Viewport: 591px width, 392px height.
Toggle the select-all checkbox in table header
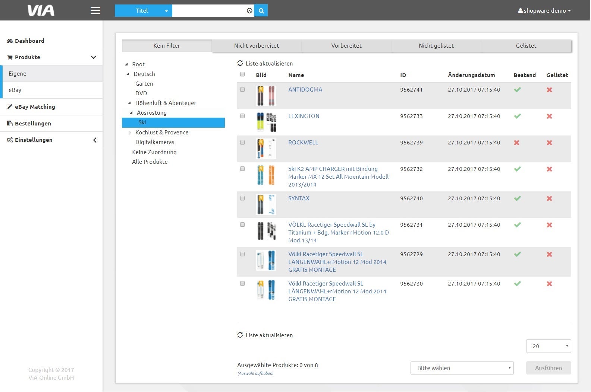242,74
